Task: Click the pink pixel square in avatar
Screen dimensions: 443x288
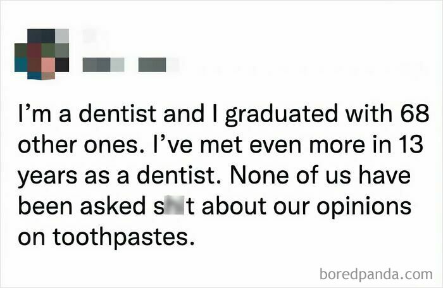Action: coord(48,65)
